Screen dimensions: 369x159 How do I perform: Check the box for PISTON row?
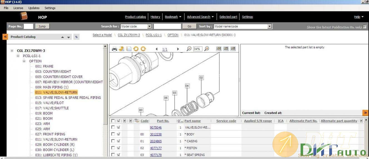[x=113, y=148]
